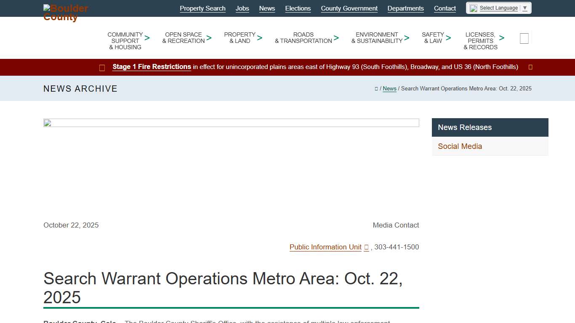Open the site search icon in navigation bar
The height and width of the screenshot is (323, 575).
524,38
